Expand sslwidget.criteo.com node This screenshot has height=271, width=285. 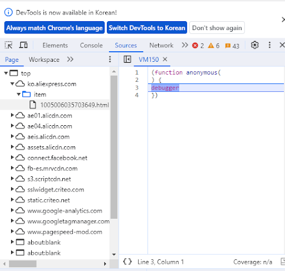12,189
